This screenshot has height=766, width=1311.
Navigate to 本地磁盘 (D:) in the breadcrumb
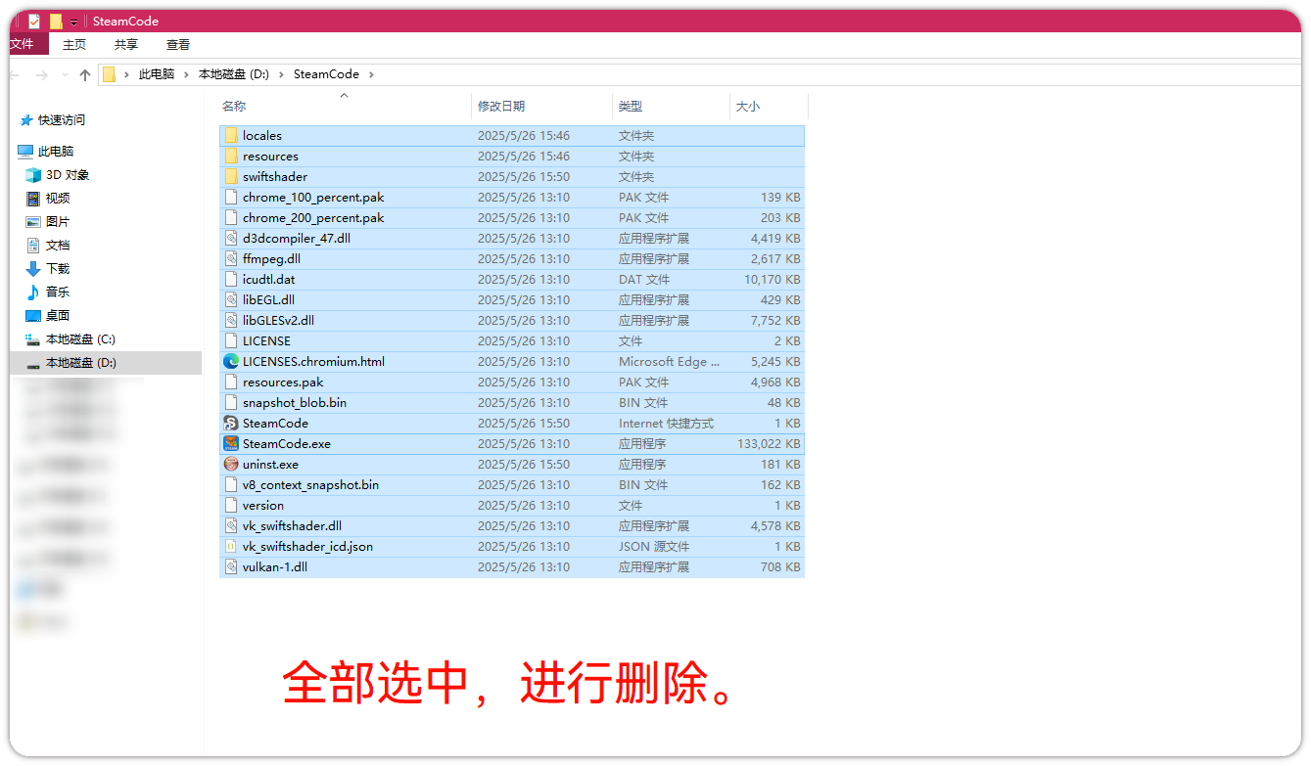click(234, 74)
